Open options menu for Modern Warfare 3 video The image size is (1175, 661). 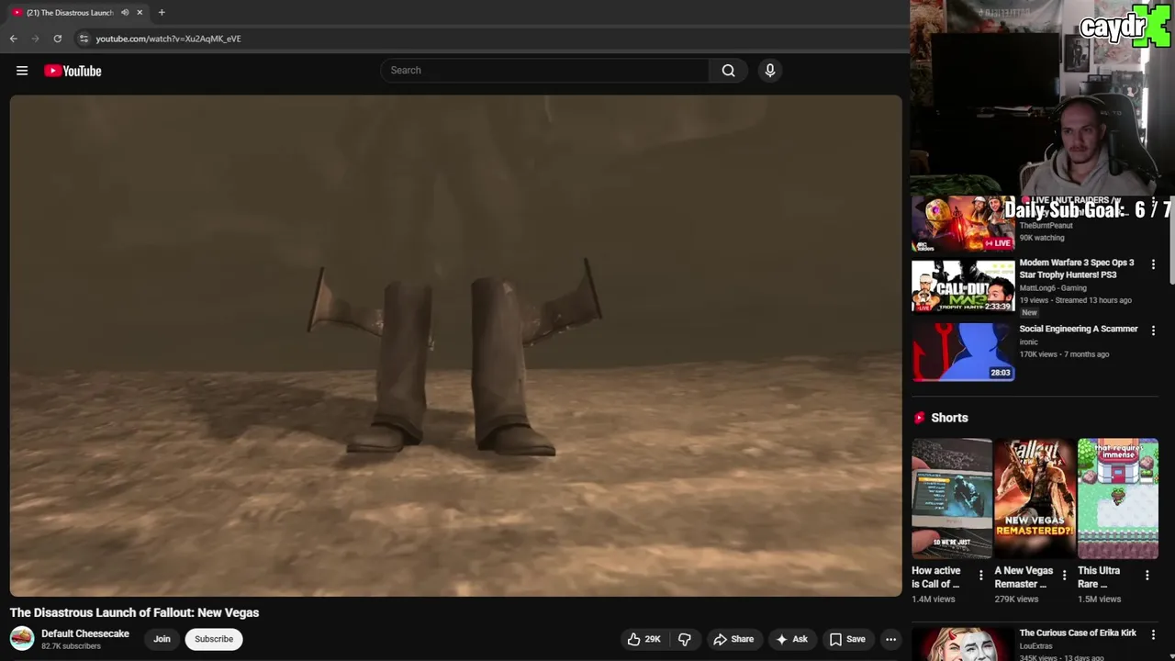click(x=1153, y=264)
